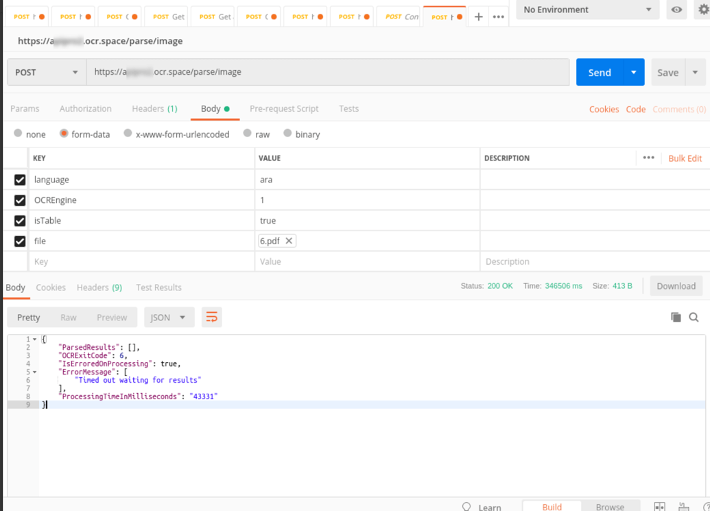Open the No Environment dropdown

pyautogui.click(x=587, y=10)
